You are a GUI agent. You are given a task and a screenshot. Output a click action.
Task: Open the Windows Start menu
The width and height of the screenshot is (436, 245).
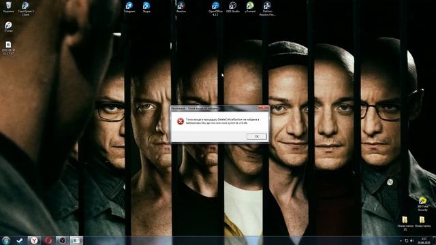click(x=6, y=240)
